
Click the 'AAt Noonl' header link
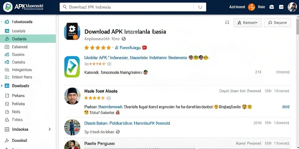(237, 7)
